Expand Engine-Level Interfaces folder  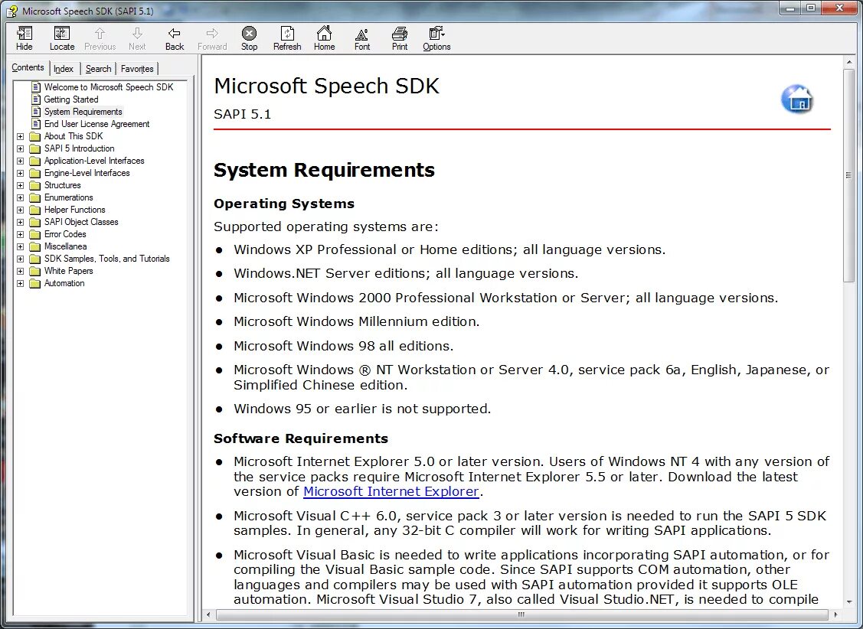20,173
